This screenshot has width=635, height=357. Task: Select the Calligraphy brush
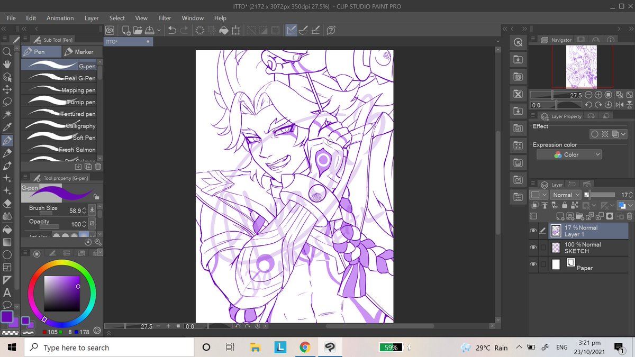pos(59,126)
